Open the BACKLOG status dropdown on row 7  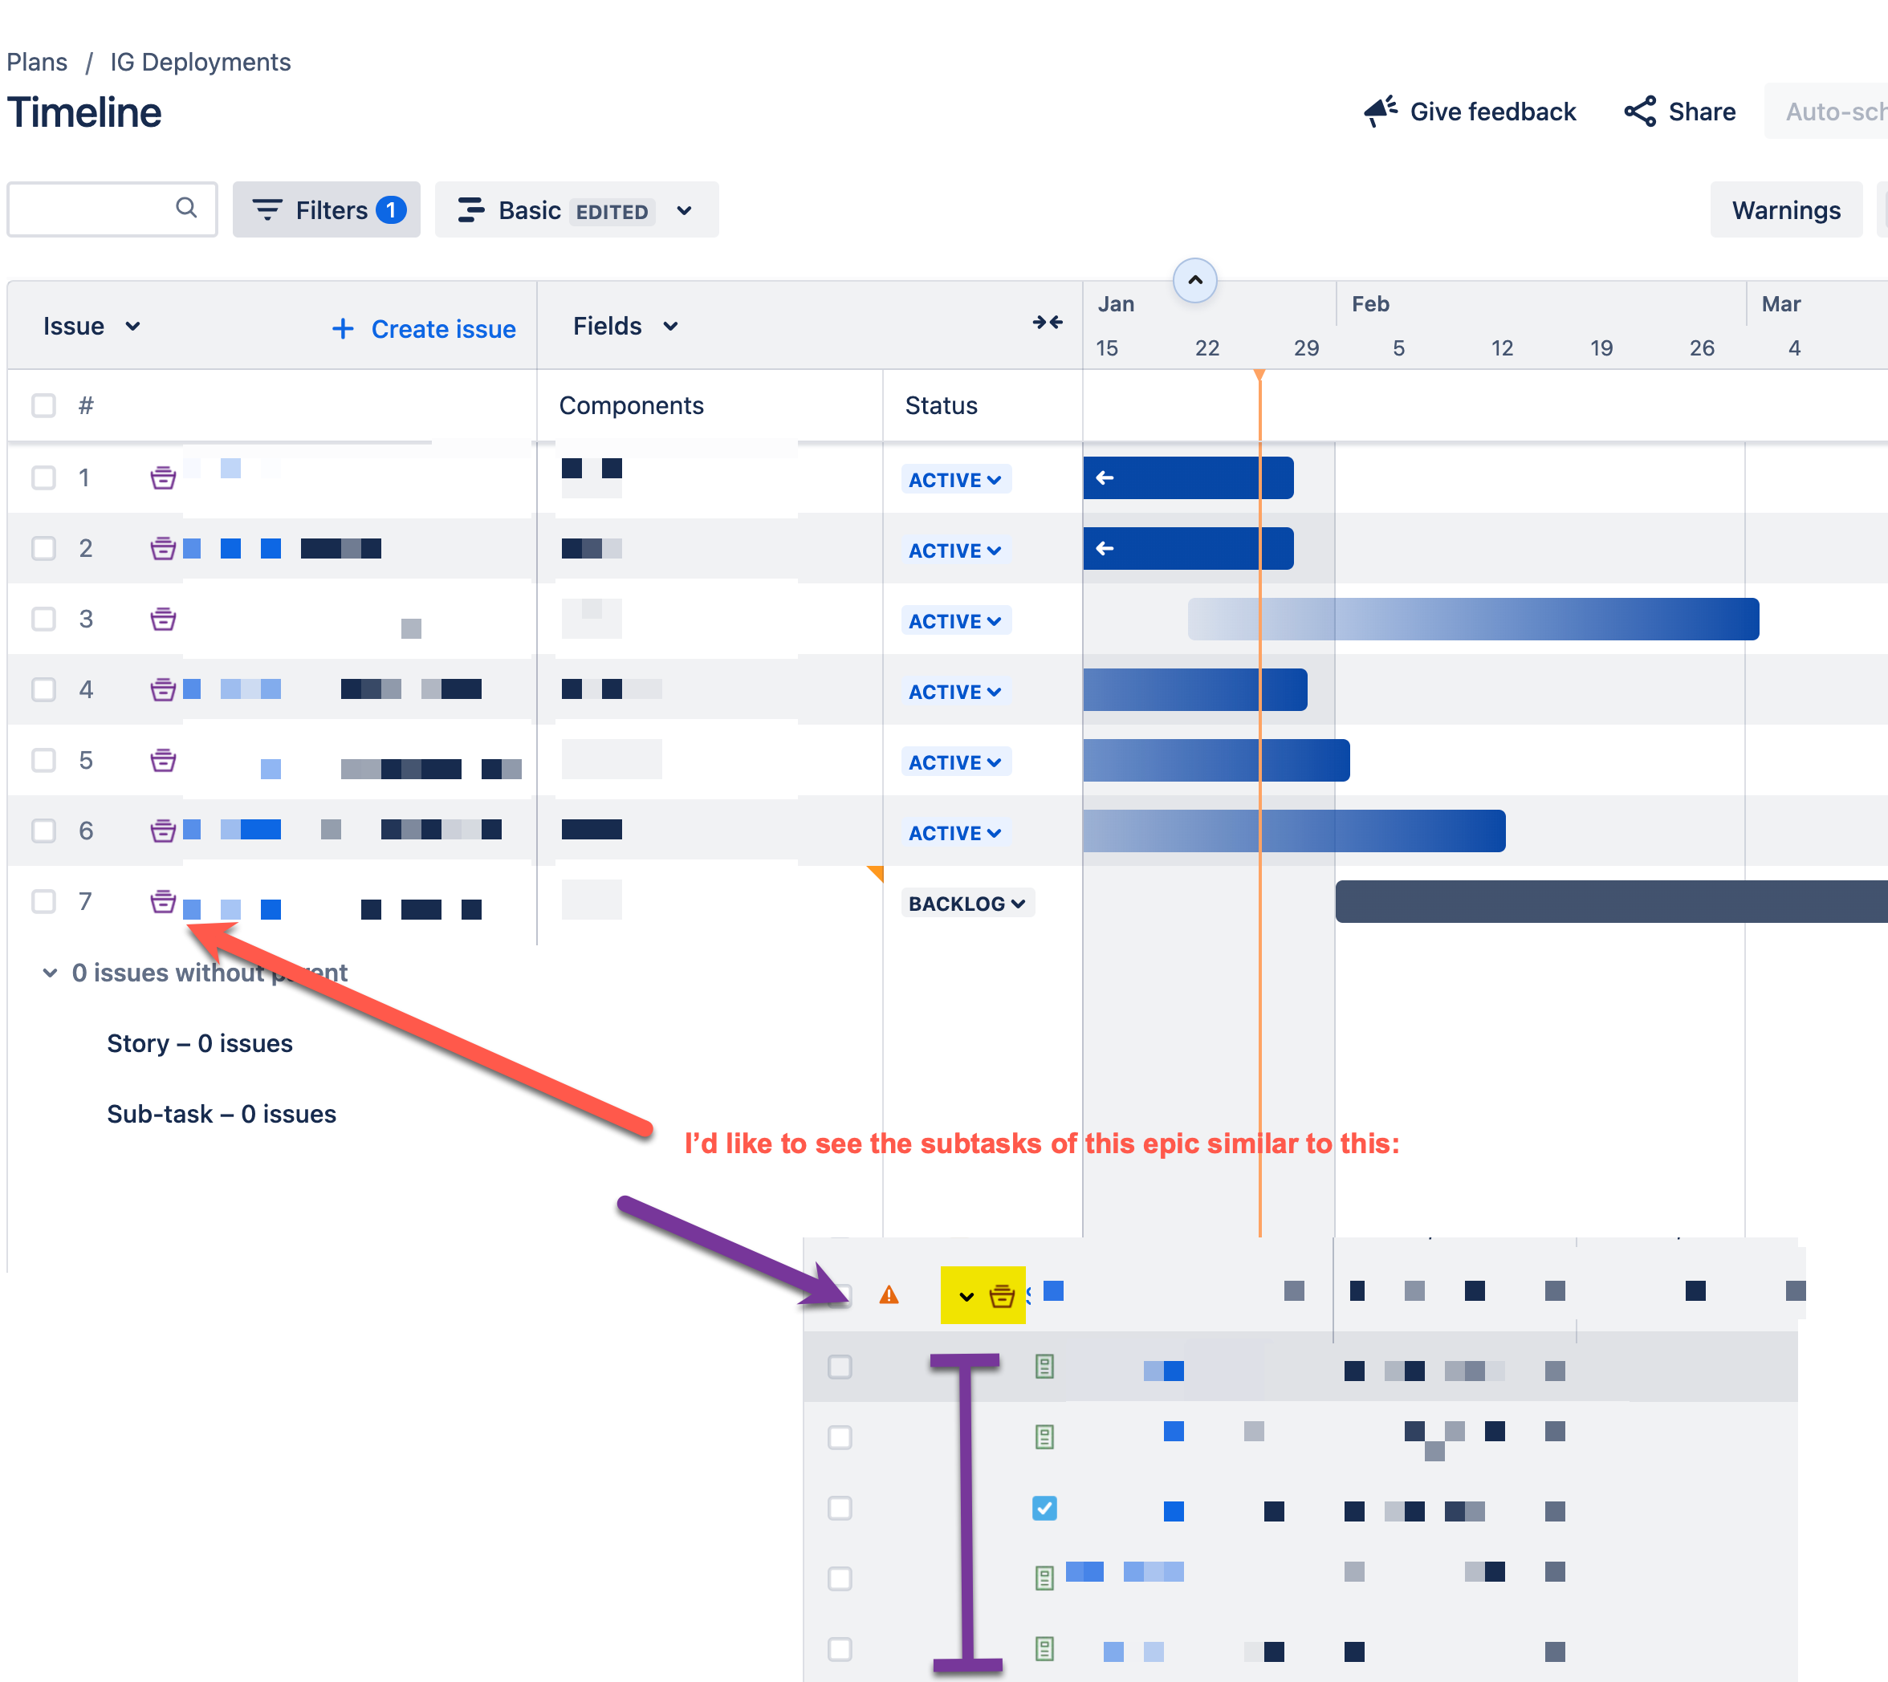pyautogui.click(x=966, y=903)
